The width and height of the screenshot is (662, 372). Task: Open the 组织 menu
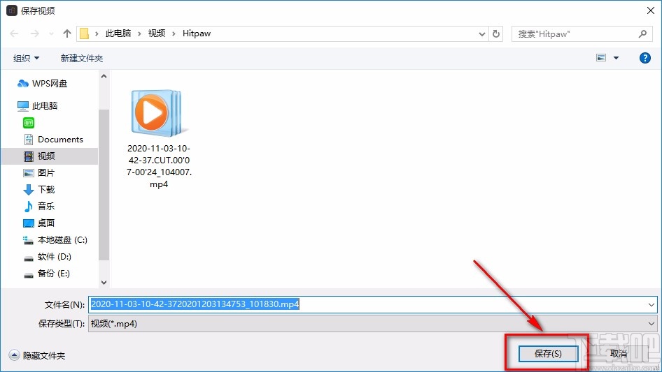26,58
